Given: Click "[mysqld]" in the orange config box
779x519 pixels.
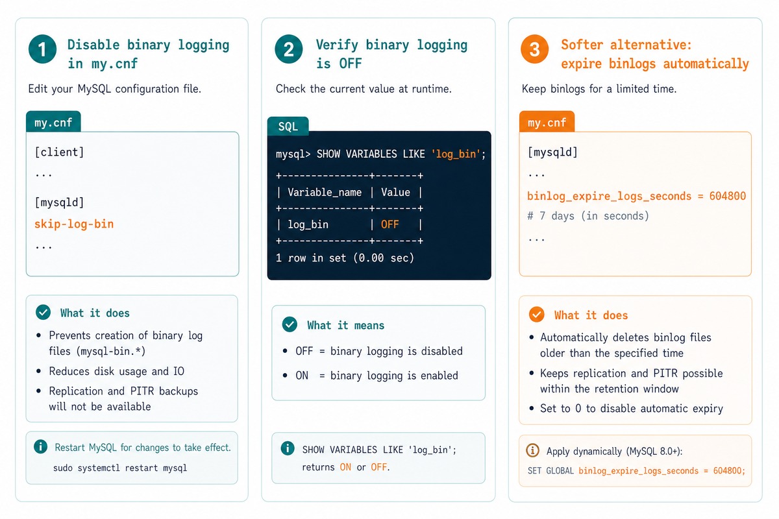Looking at the screenshot, I should [552, 152].
